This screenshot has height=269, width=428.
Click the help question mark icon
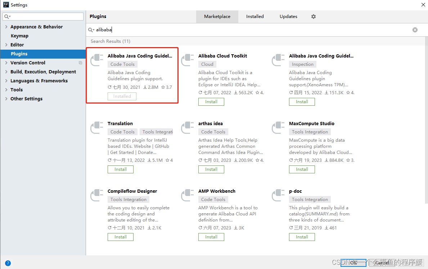point(8,263)
